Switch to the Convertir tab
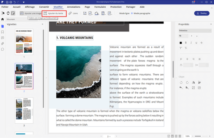Image resolution: width=214 pixels, height=138 pixels. pyautogui.click(x=44, y=7)
